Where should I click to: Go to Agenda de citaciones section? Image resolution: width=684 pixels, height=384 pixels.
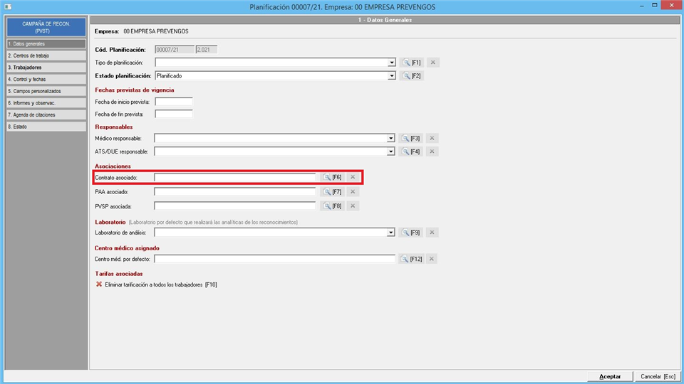(46, 114)
